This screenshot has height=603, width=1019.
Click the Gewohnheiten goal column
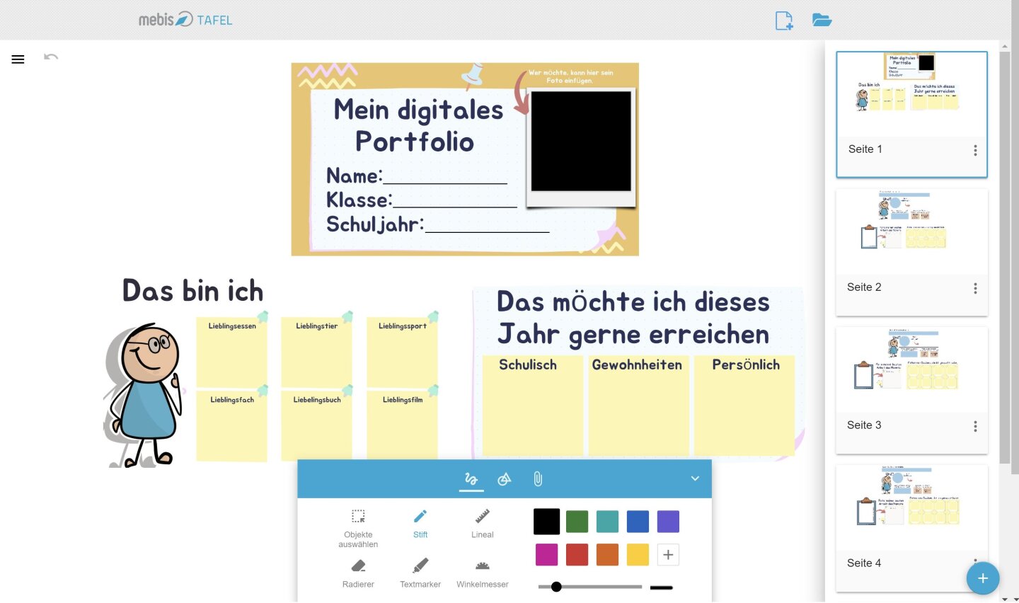pos(638,405)
